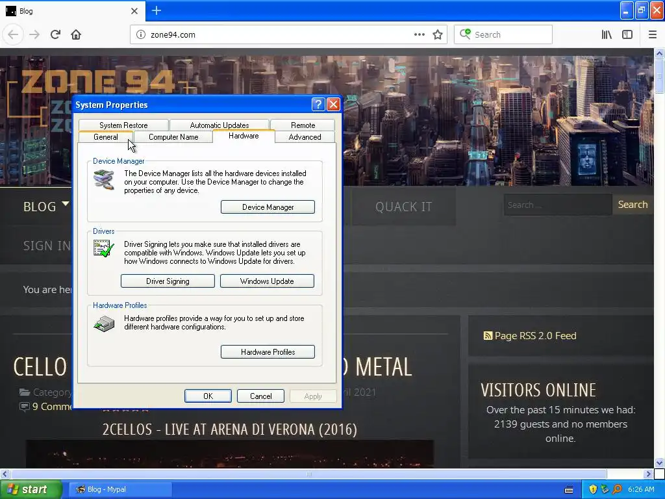665x499 pixels.
Task: Open the Library bookshelf icon
Action: point(607,35)
